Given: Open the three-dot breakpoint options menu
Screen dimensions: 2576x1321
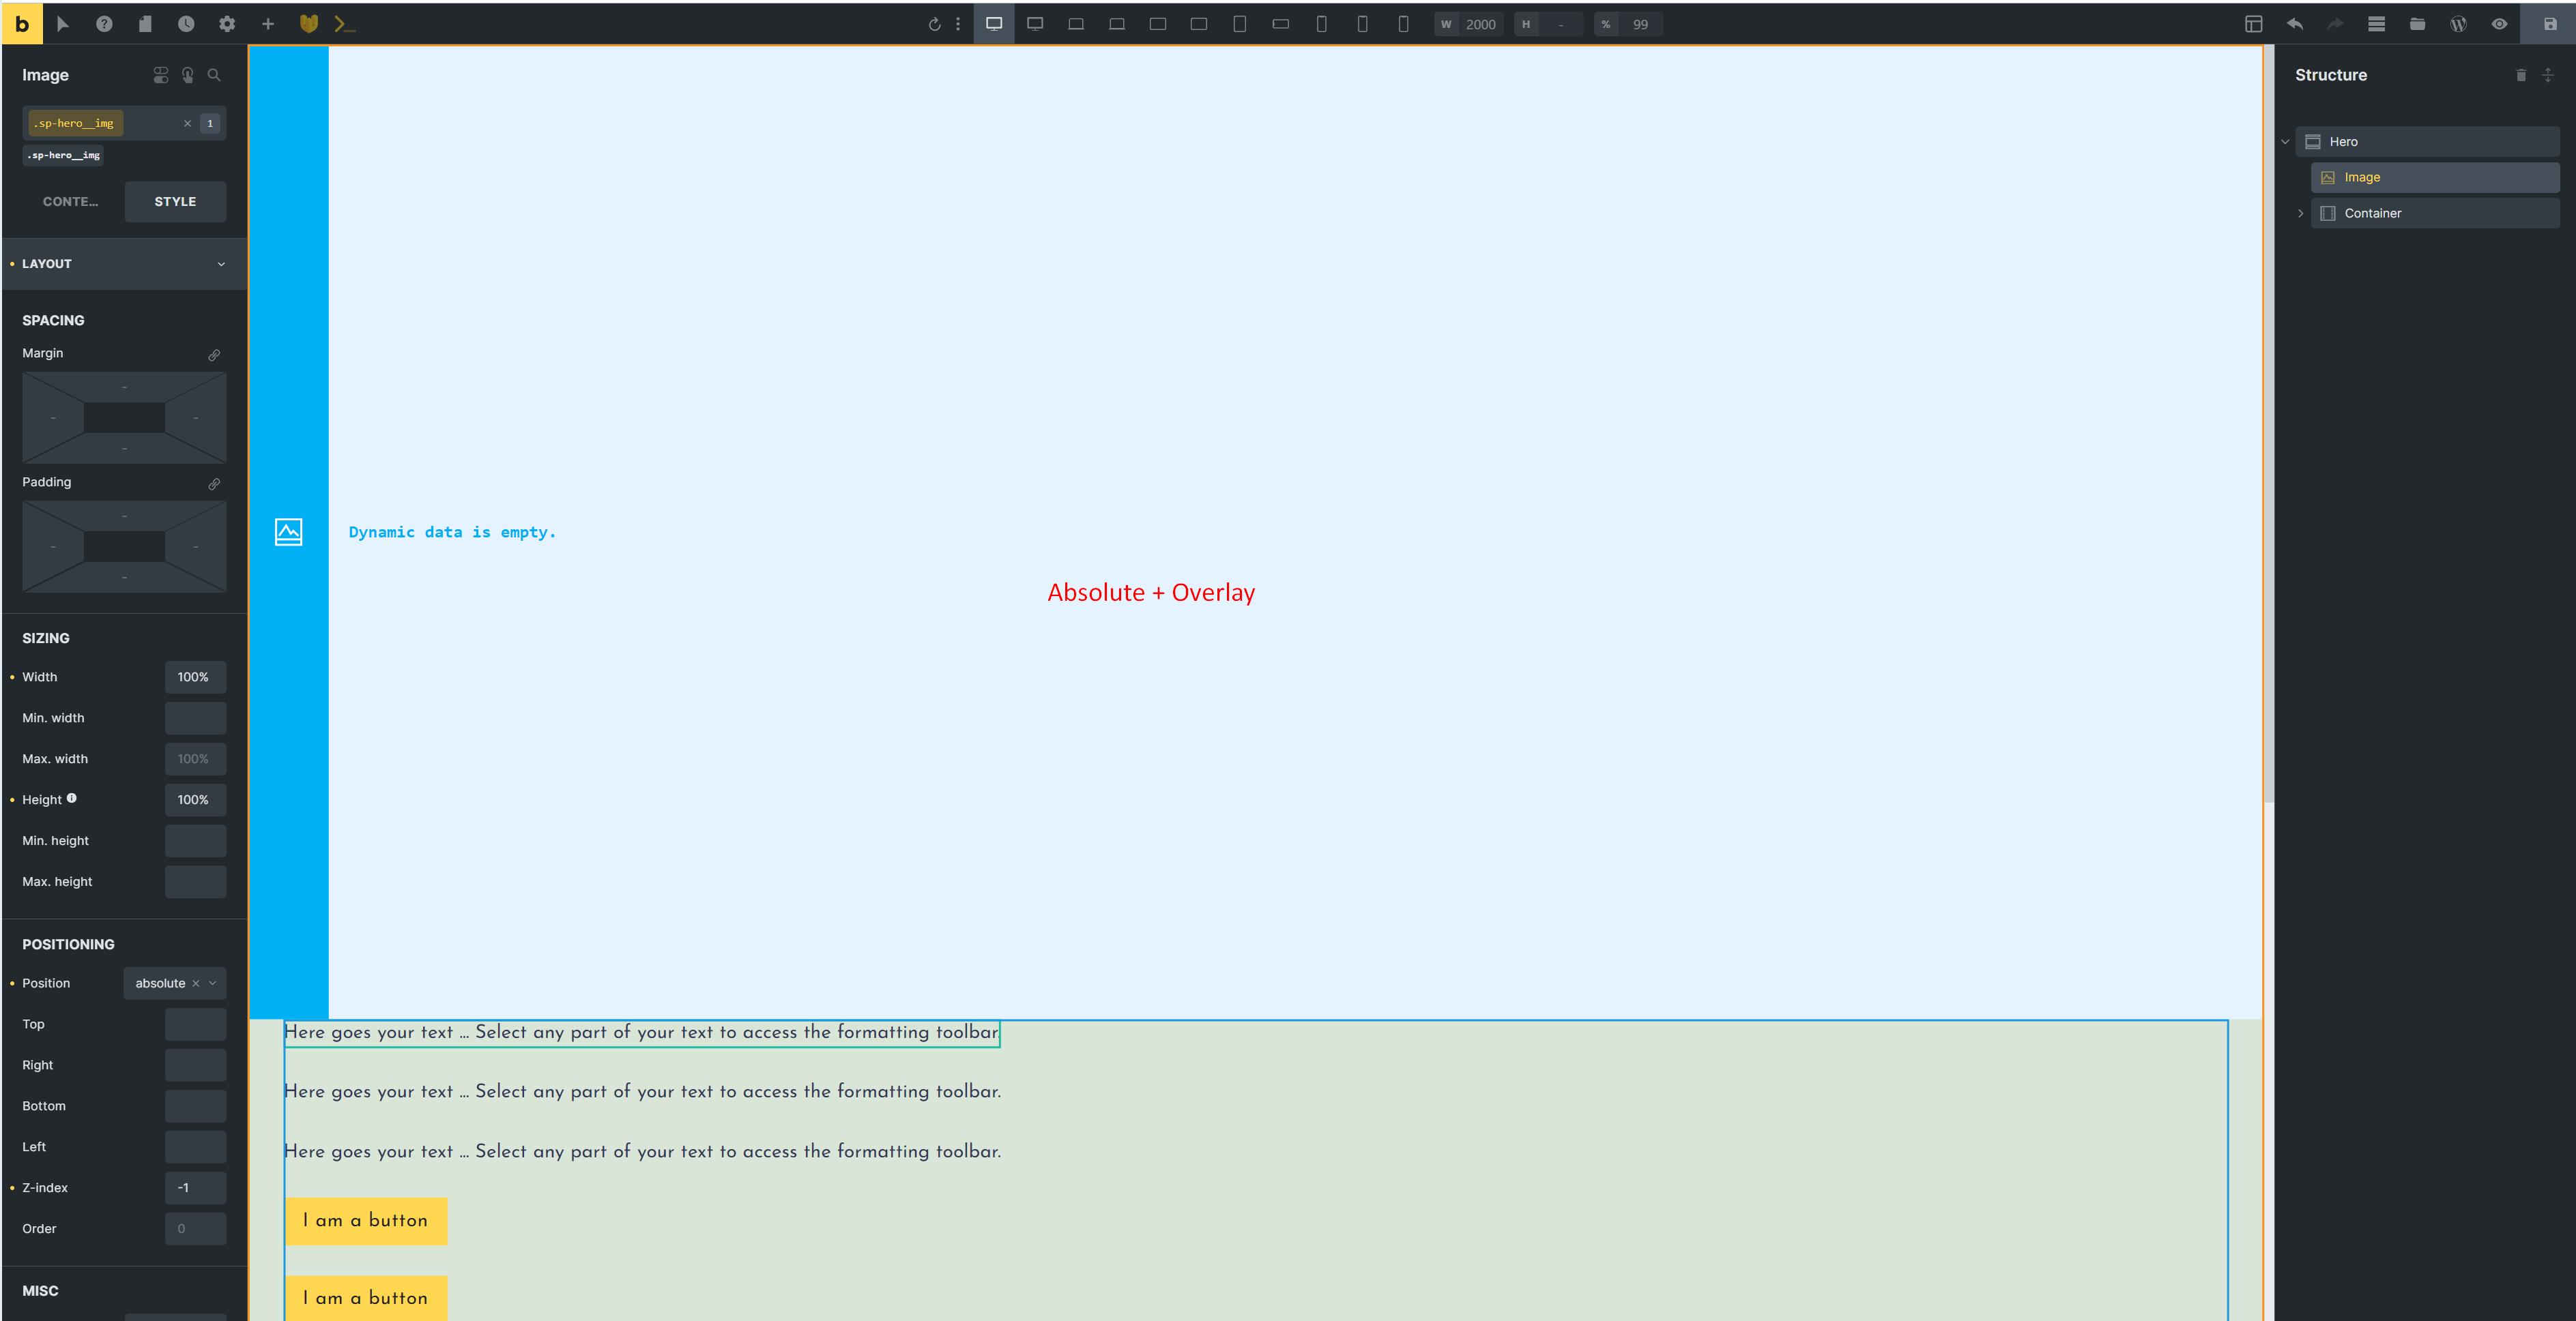Looking at the screenshot, I should [x=958, y=24].
